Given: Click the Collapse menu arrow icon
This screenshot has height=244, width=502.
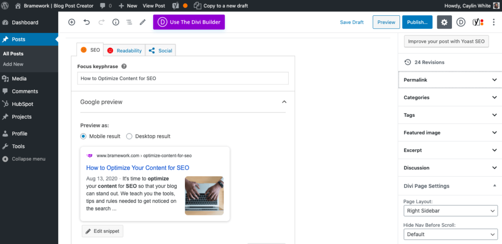Looking at the screenshot, I should 5,159.
